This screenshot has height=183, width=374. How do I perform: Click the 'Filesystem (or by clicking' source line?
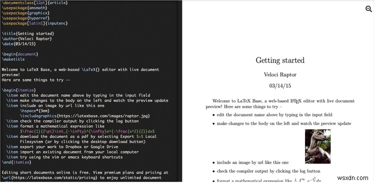[x=83, y=142]
